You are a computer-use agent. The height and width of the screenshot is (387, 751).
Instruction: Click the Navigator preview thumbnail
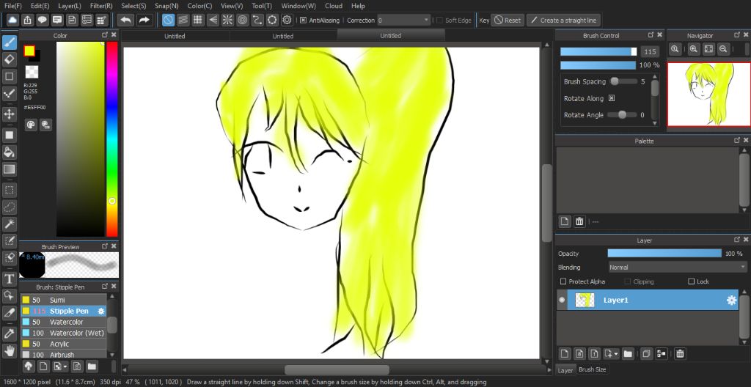pyautogui.click(x=709, y=95)
